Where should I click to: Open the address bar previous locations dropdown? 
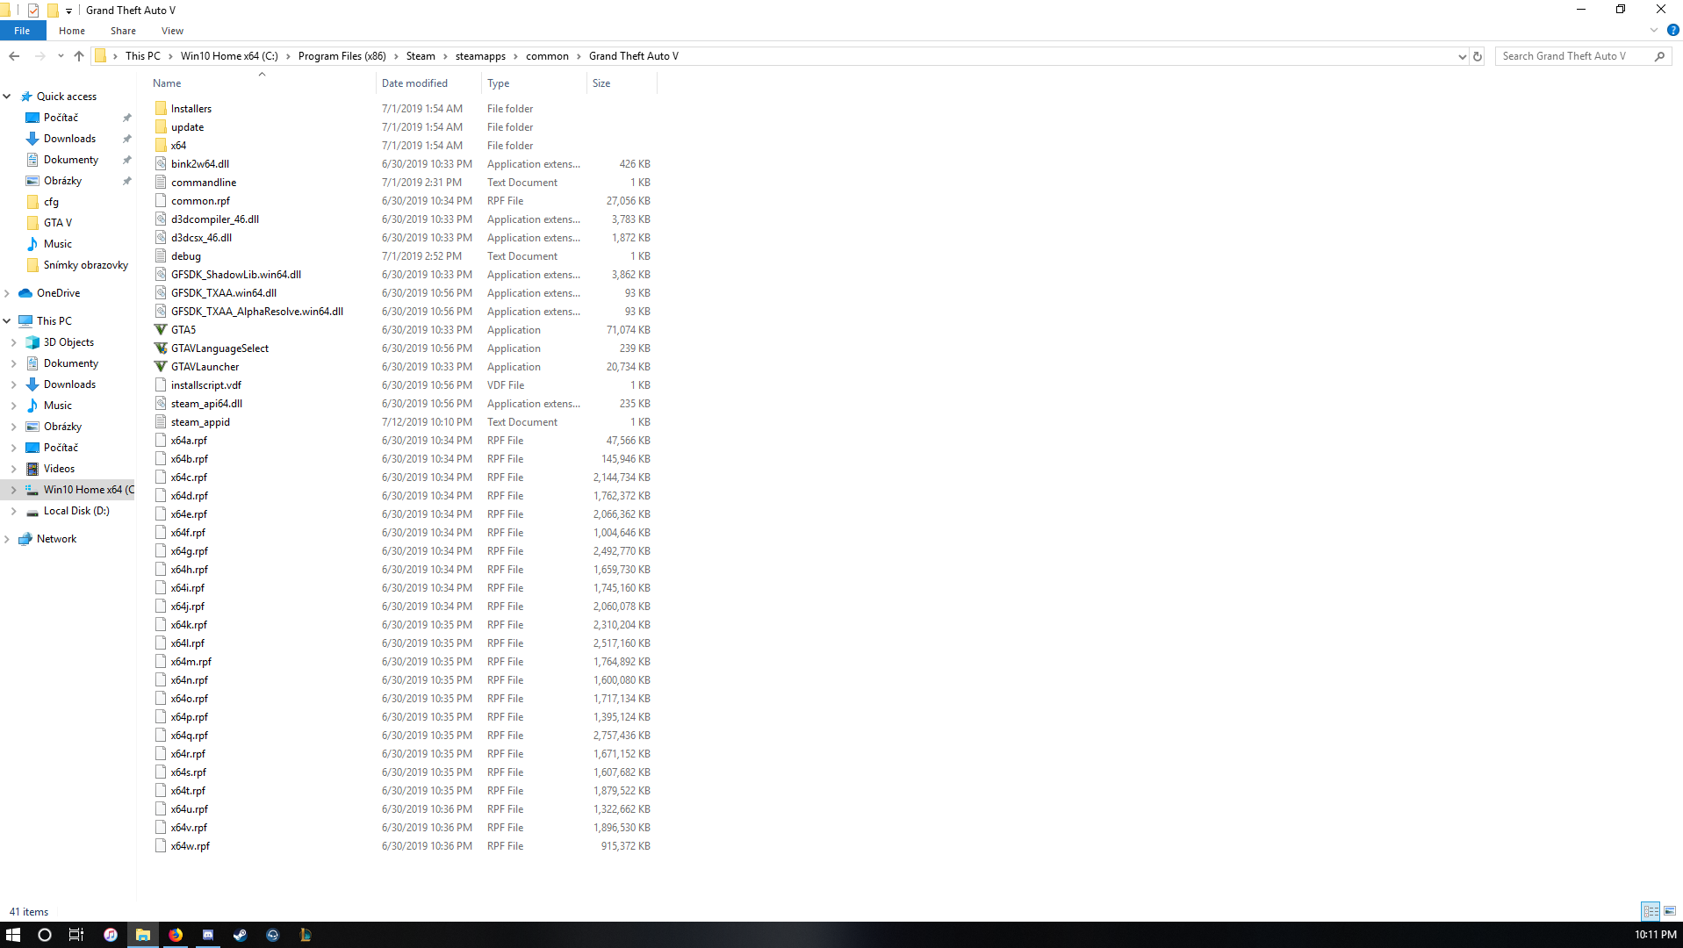[x=1462, y=56]
